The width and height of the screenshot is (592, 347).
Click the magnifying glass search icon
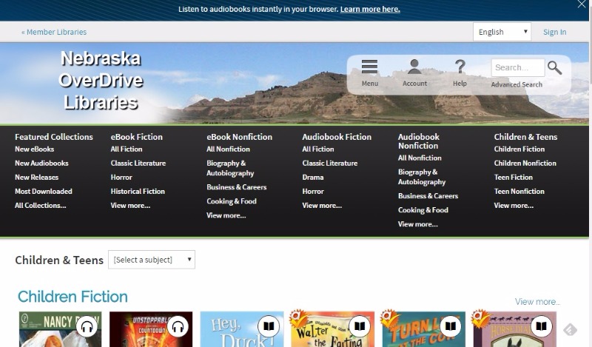(x=554, y=68)
